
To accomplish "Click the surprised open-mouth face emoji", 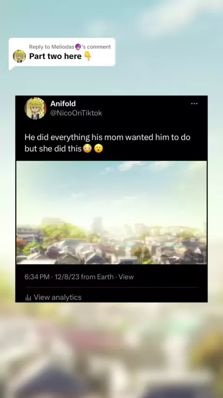I will coord(98,149).
